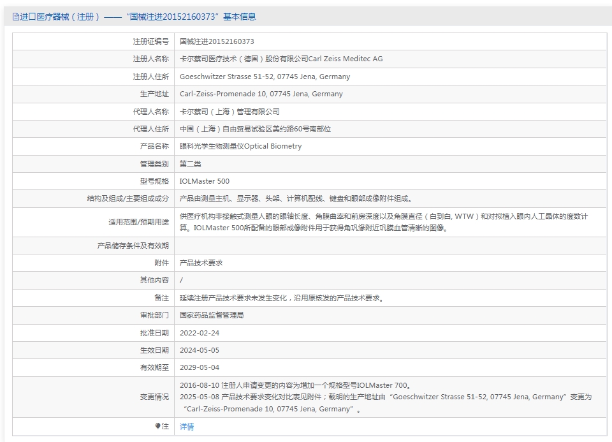Image resolution: width=612 pixels, height=442 pixels.
Task: Click the 生产地址 label
Action: 154,94
